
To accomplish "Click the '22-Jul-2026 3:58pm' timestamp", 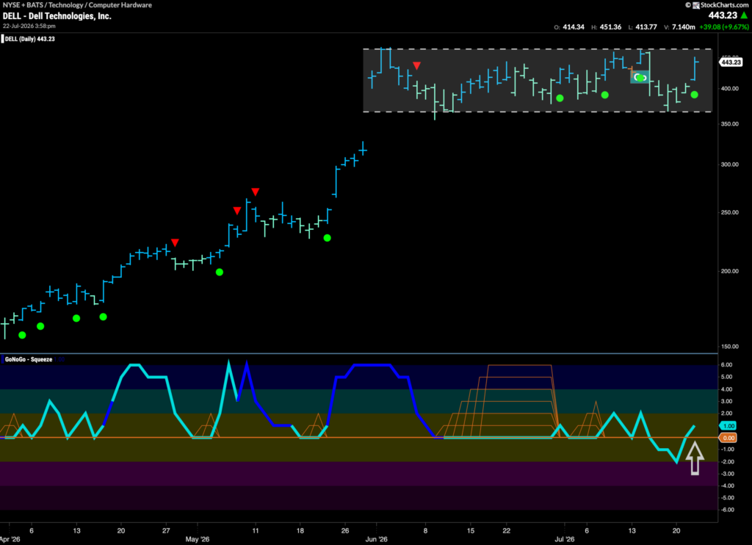I will coord(29,26).
